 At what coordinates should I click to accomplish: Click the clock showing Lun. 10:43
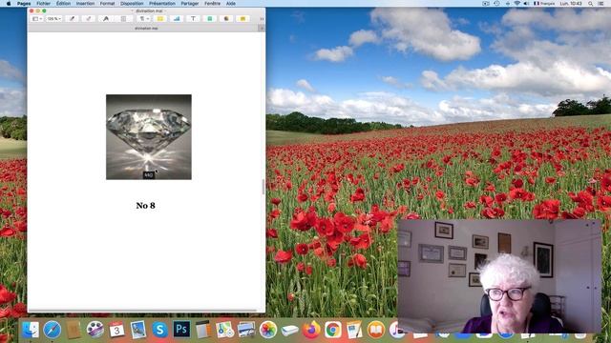tap(571, 3)
